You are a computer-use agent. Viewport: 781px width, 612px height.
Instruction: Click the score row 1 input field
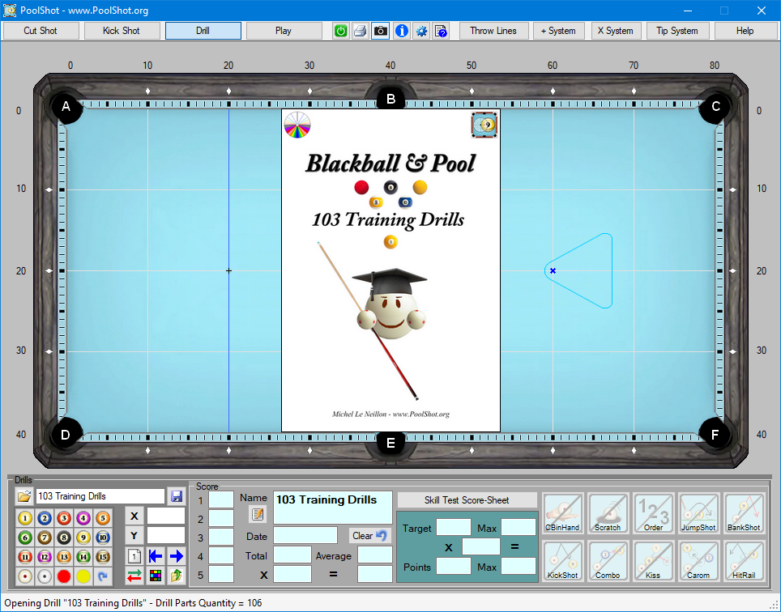coord(221,499)
